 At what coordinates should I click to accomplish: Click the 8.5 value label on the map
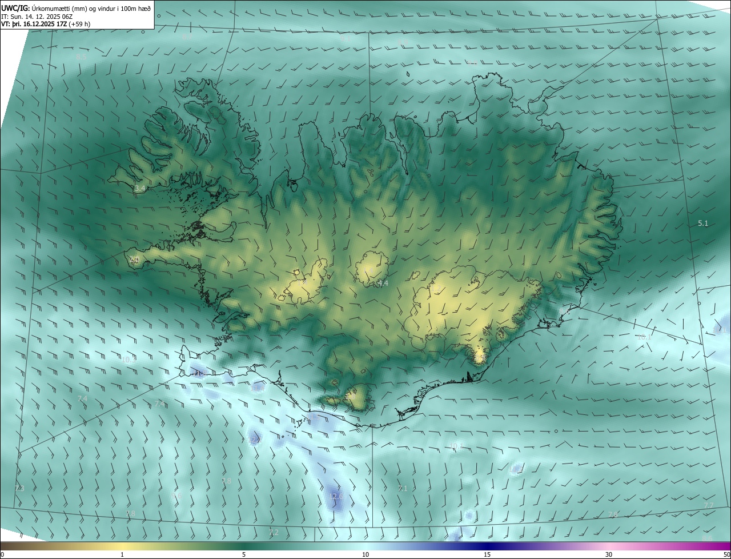point(81,57)
